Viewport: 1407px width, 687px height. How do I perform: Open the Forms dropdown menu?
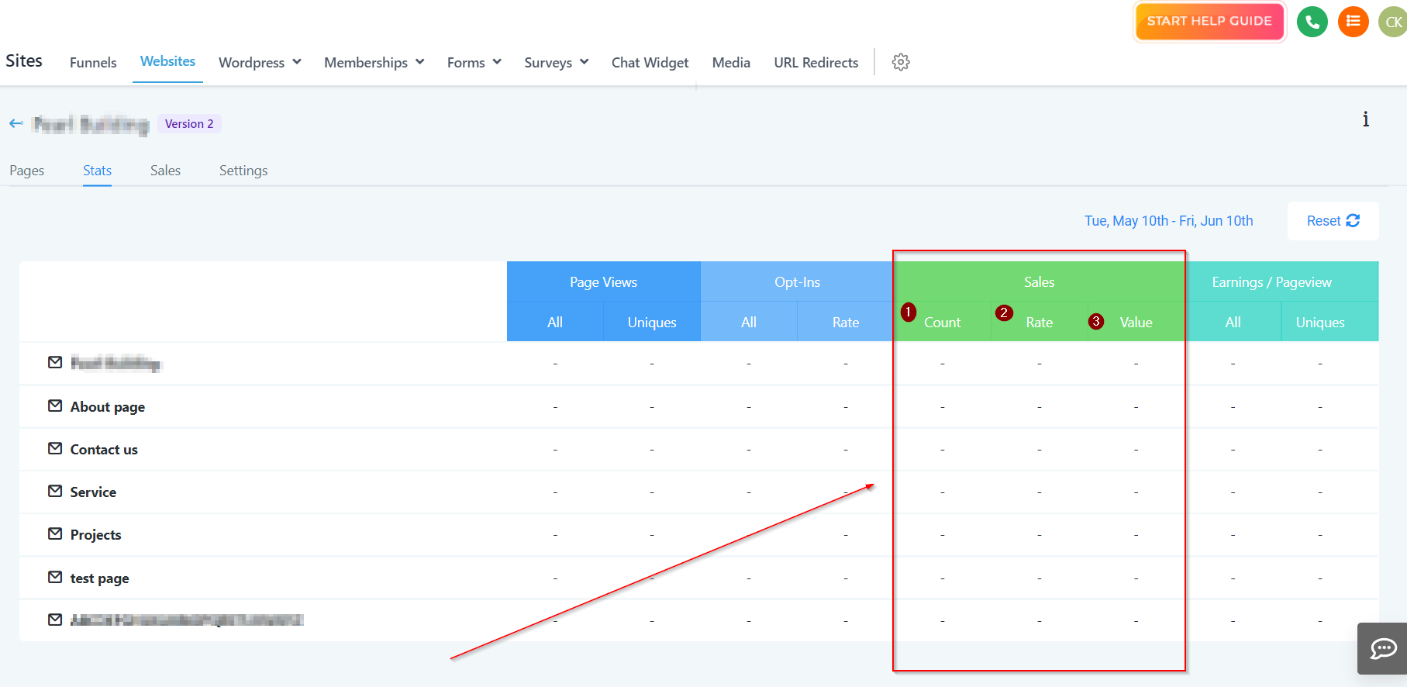click(x=474, y=63)
